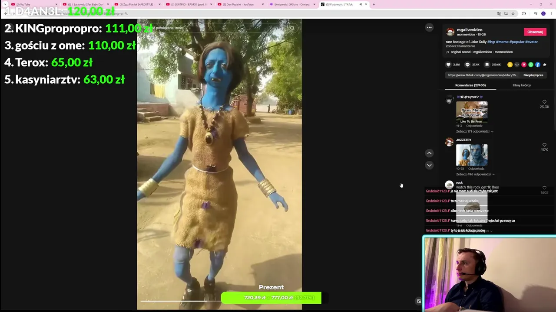Like the JAZZETRY comment heart
Screen dimensions: 556x312
coord(544,145)
